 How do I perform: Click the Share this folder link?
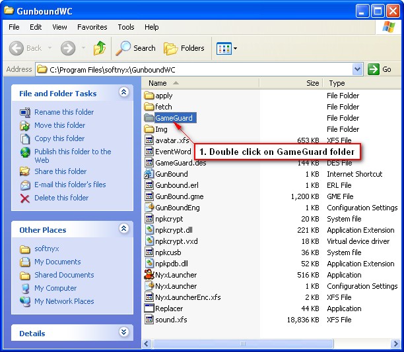pos(61,171)
